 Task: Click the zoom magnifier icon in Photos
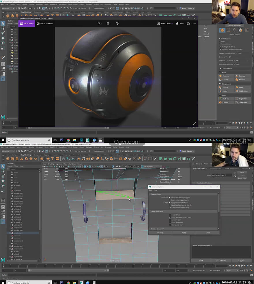click(x=99, y=23)
